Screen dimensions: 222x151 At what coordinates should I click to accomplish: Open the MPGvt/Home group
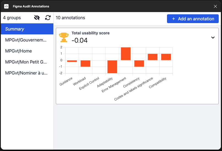pos(27,51)
